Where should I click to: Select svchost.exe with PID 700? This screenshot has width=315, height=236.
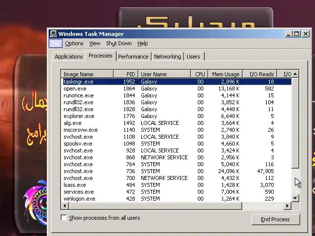click(x=176, y=178)
